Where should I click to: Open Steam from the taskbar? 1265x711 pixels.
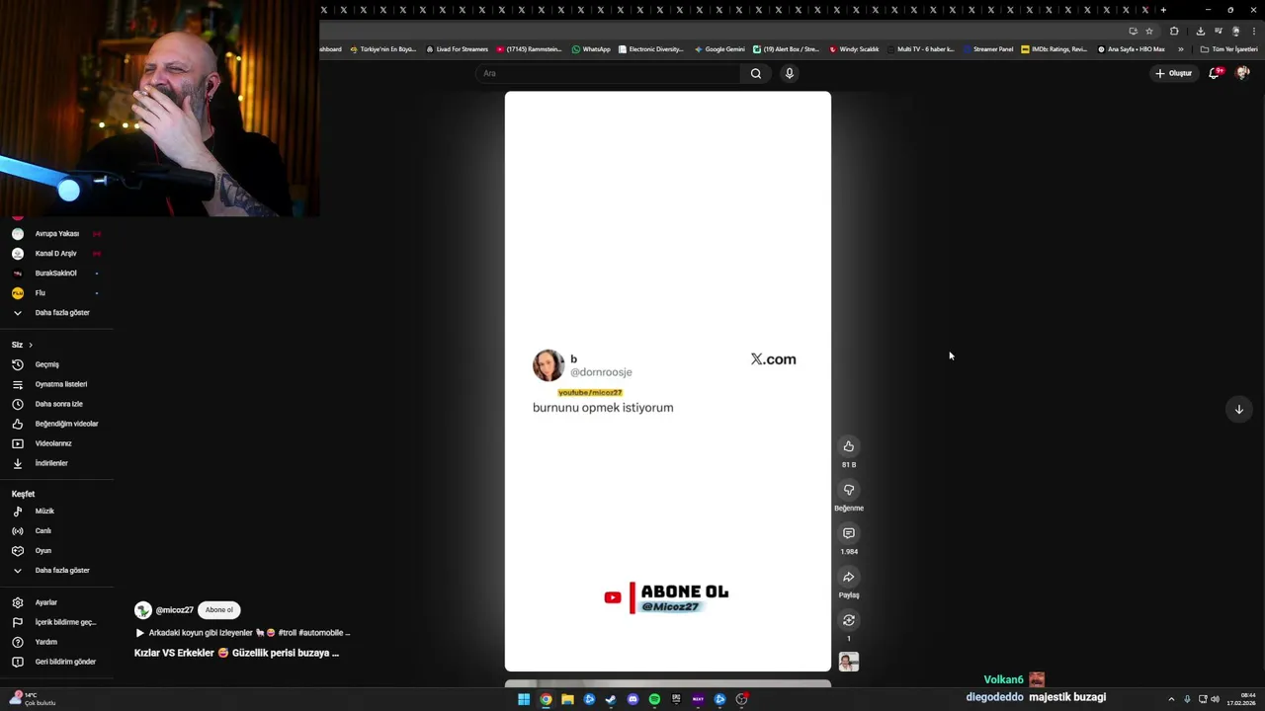pos(611,699)
